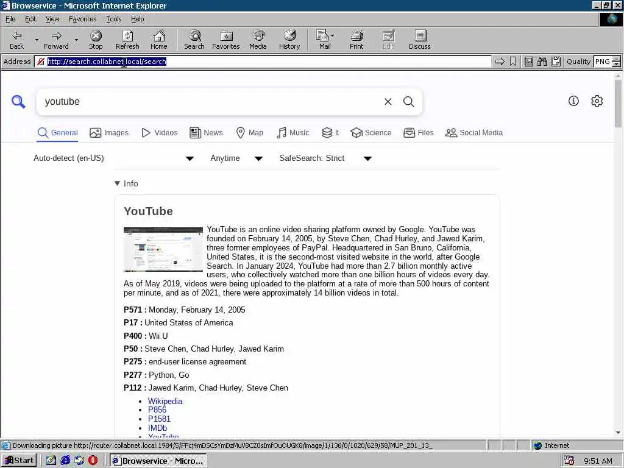Follow the IMDb link

[158, 428]
